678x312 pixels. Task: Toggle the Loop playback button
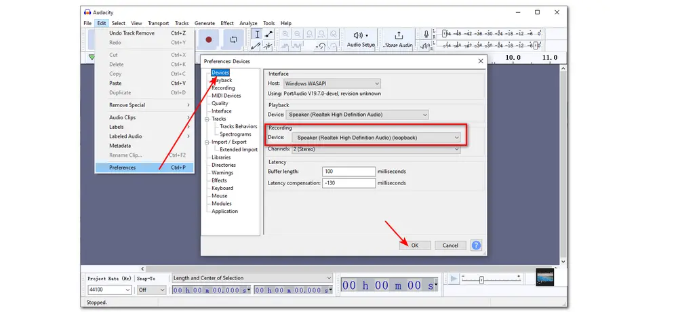pos(233,40)
